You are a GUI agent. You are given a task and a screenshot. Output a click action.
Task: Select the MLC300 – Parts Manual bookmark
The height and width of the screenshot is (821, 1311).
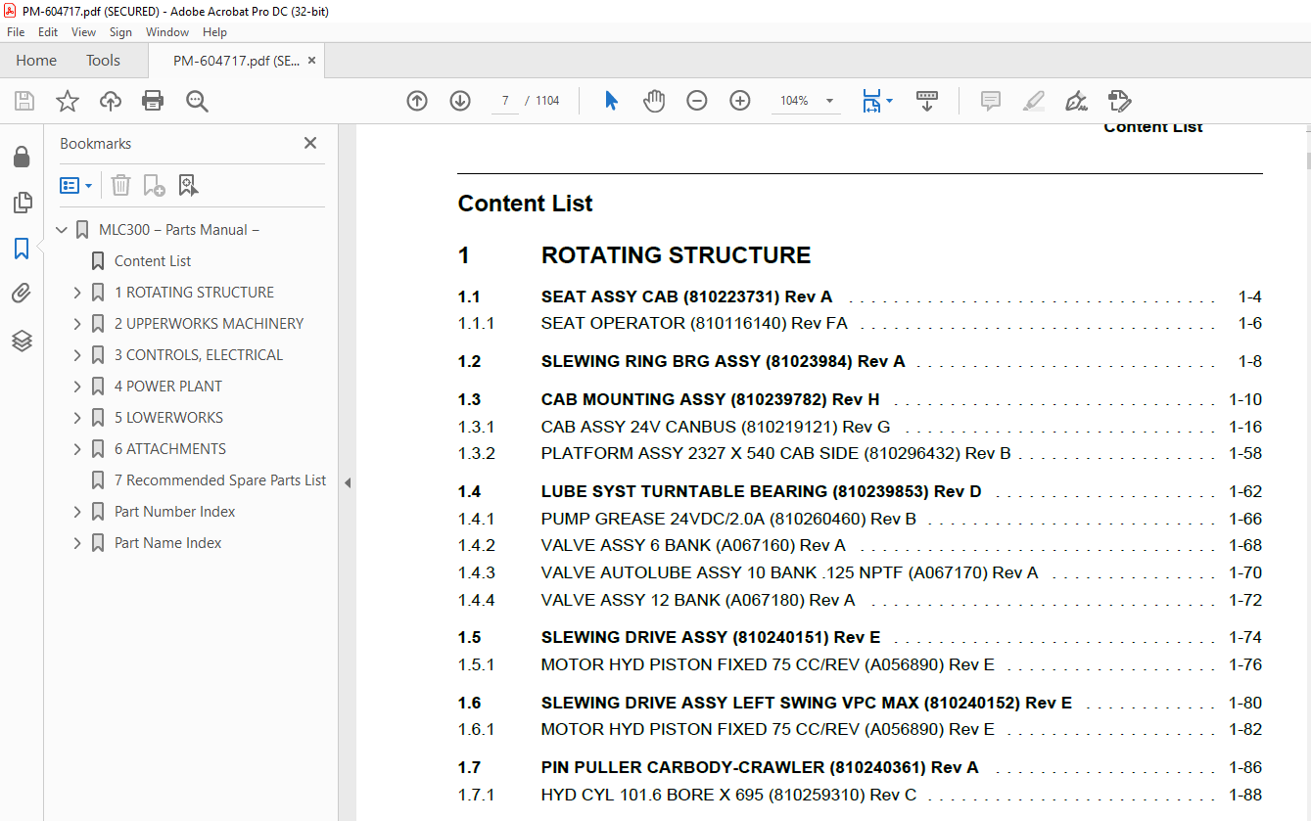pyautogui.click(x=179, y=230)
